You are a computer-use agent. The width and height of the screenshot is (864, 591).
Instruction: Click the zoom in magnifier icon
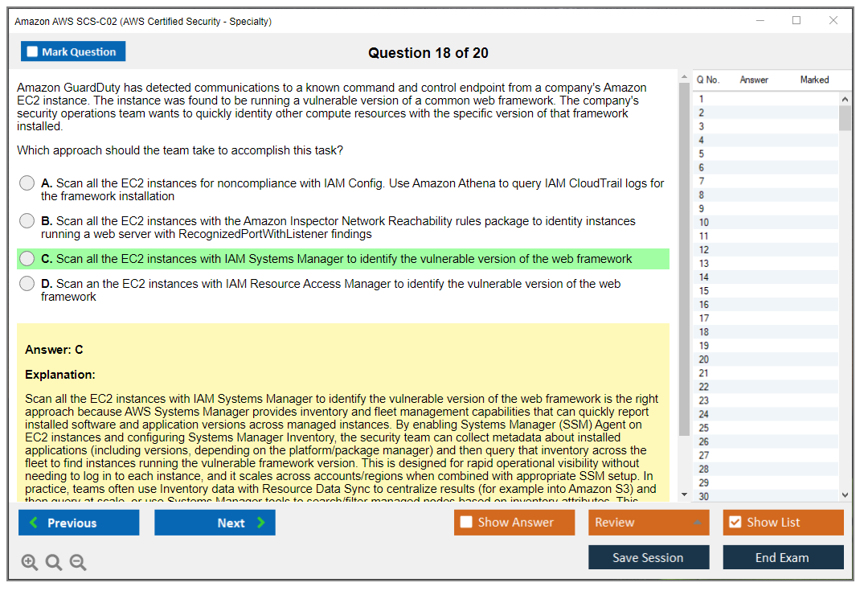tap(30, 562)
